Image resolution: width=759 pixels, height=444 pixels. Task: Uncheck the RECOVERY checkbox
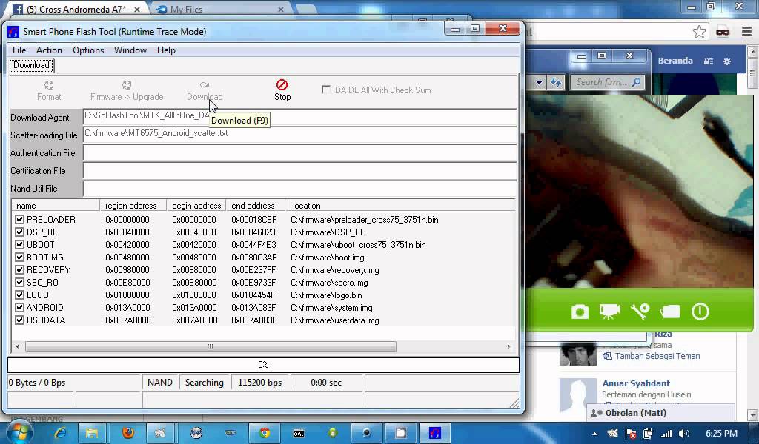point(19,269)
